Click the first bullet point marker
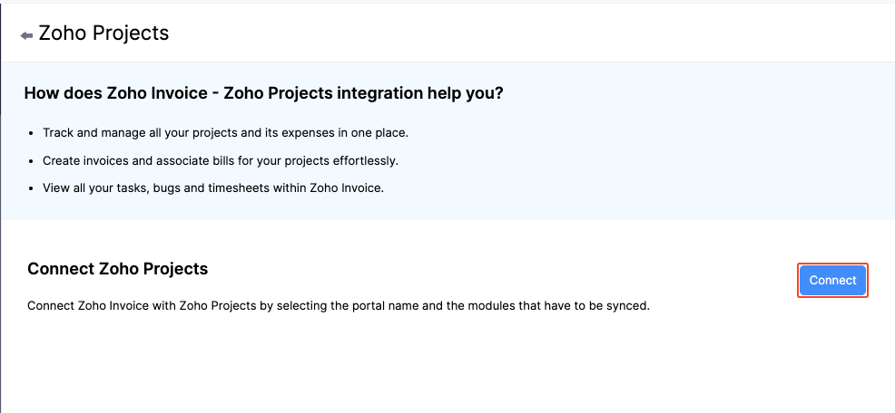Image resolution: width=895 pixels, height=413 pixels. point(32,133)
